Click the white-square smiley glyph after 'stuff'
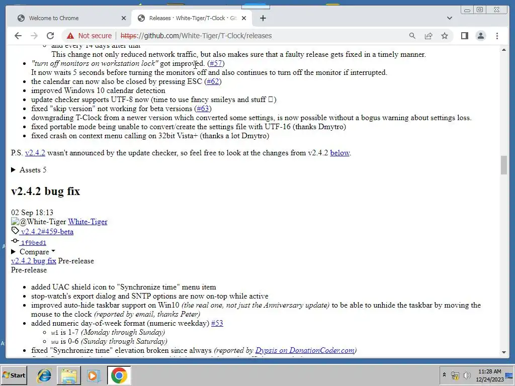 click(271, 100)
